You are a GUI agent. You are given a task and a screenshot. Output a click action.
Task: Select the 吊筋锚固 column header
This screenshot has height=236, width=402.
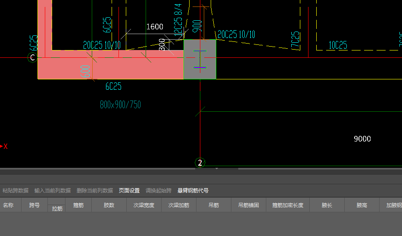249,205
